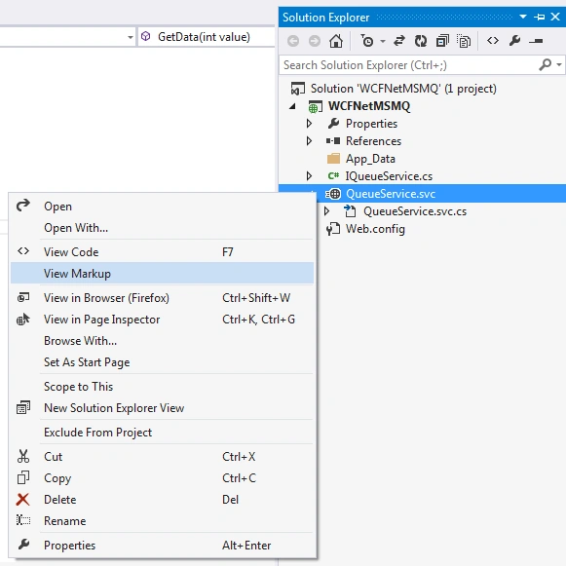Expand the Properties node

(309, 124)
